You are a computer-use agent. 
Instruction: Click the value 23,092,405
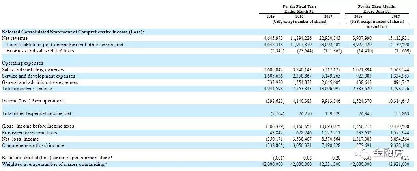(329, 45)
